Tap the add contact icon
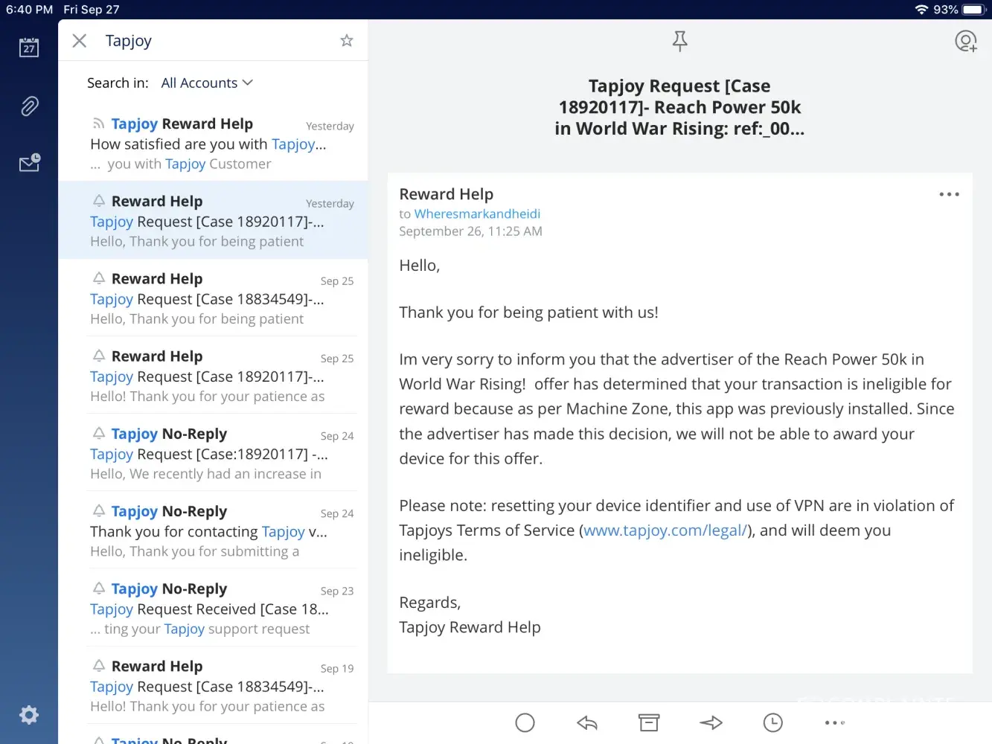 click(x=965, y=41)
